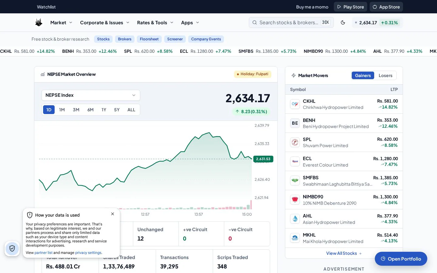
Task: Click the LTP column header
Action: tap(394, 89)
